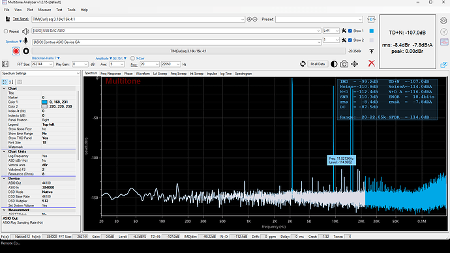
Task: Click the speaker output device icon
Action: pos(25,31)
